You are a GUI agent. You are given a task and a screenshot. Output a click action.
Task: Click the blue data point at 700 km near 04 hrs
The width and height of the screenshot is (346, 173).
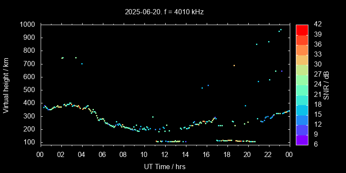(82, 64)
